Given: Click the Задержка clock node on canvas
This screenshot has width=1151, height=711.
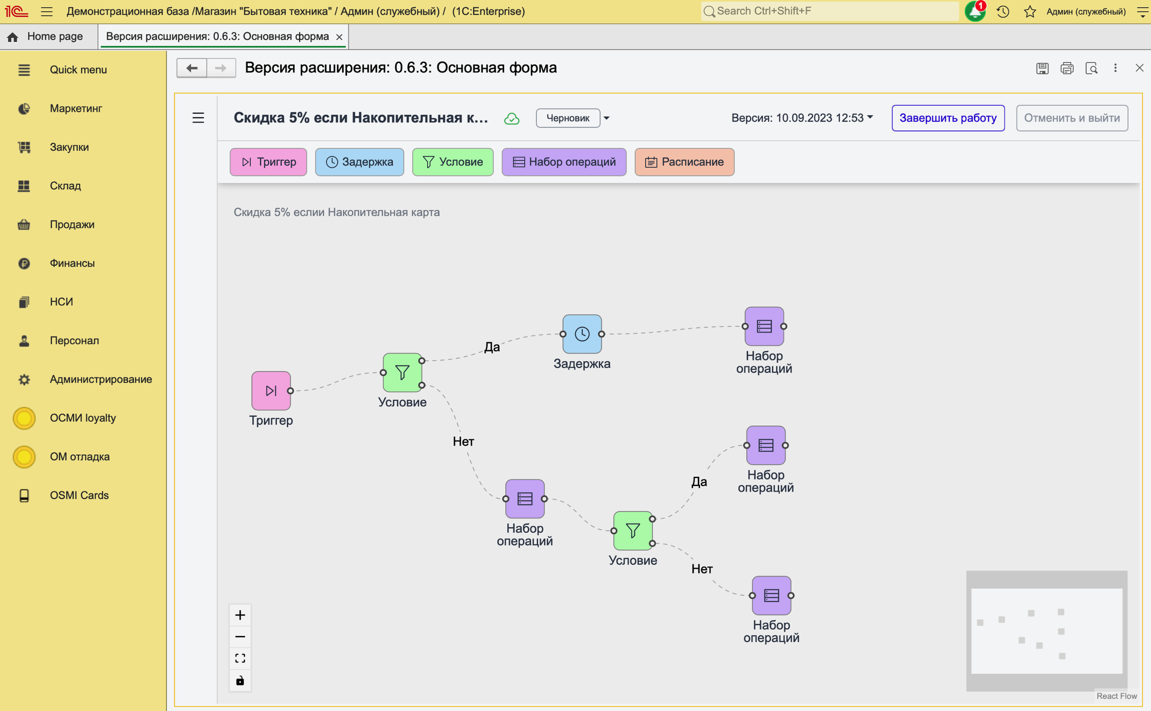Looking at the screenshot, I should (582, 334).
